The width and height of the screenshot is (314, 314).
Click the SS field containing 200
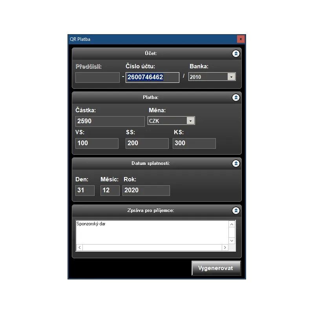coord(147,143)
